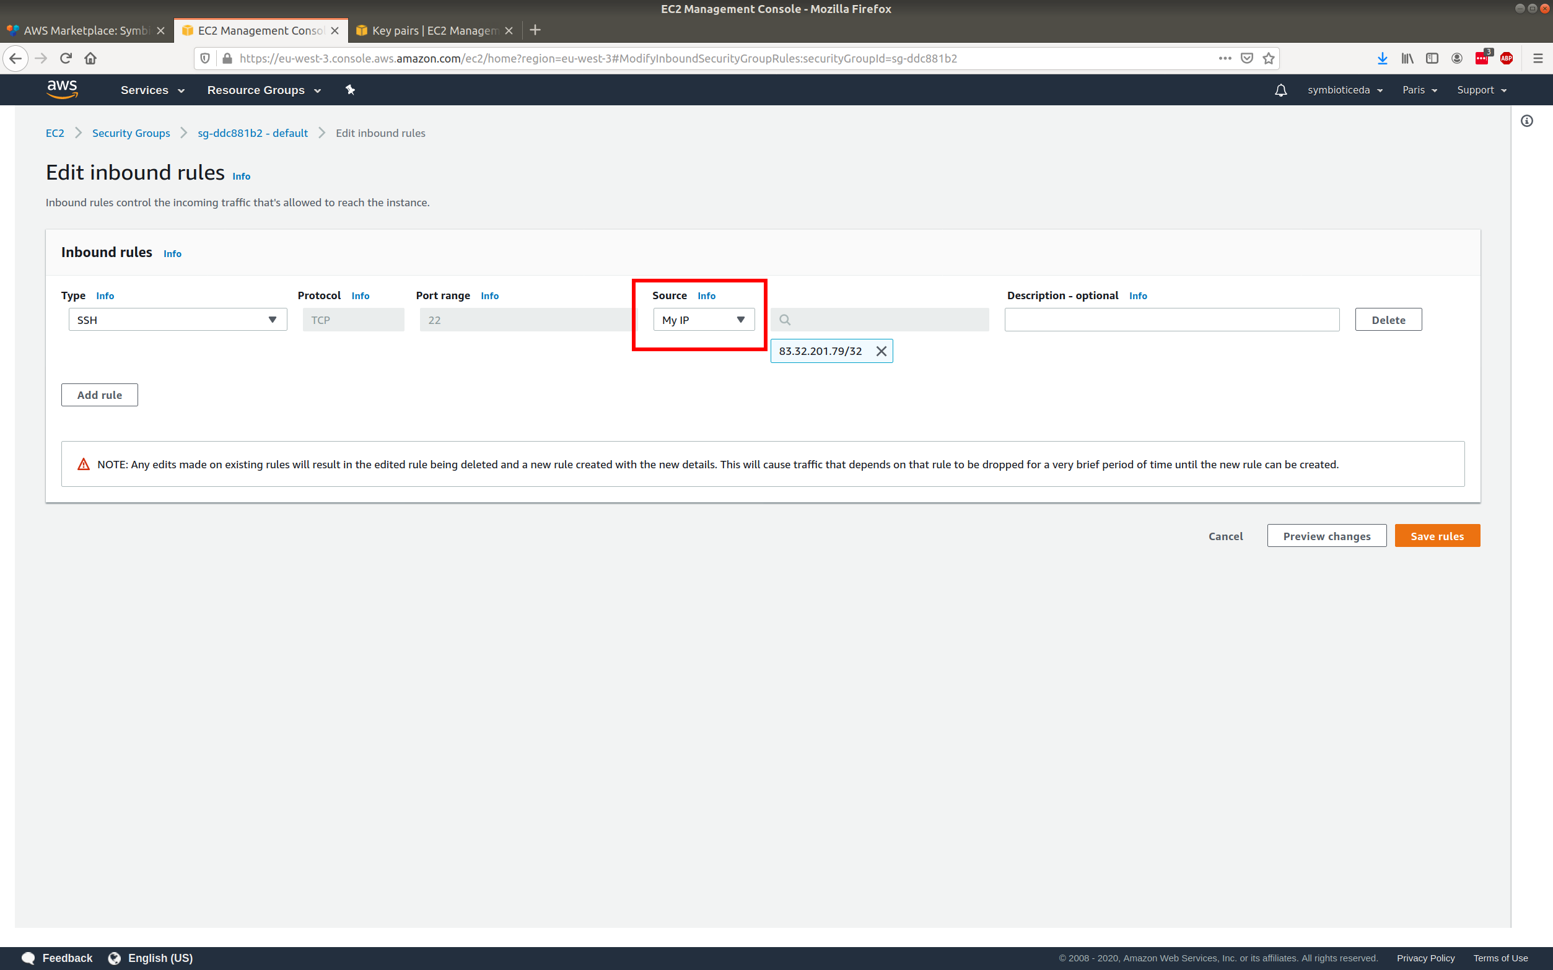This screenshot has width=1553, height=970.
Task: Remove the 83.32.201.79/32 source chip
Action: (x=881, y=351)
